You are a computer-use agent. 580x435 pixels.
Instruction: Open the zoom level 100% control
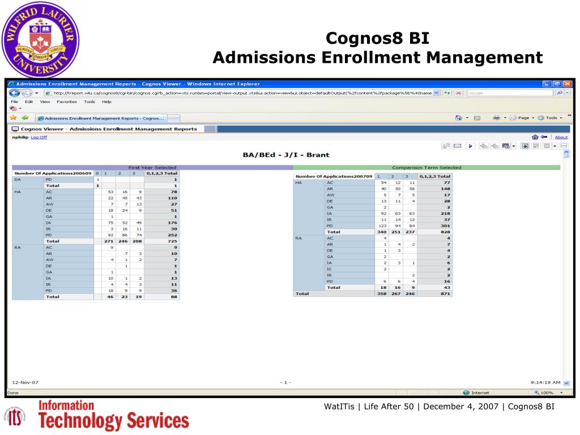[x=549, y=393]
